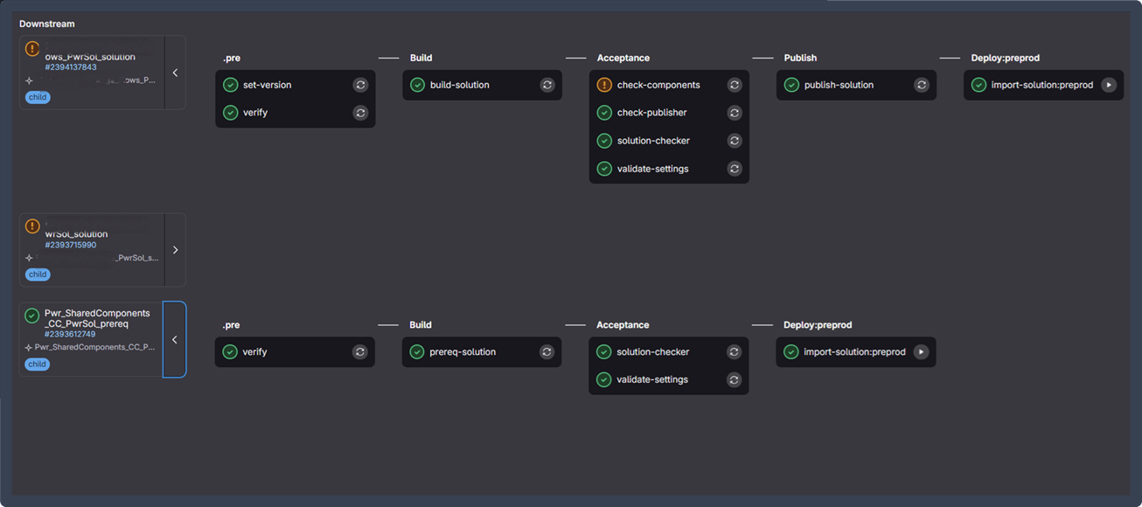
Task: Retry the check-publisher job
Action: click(735, 113)
